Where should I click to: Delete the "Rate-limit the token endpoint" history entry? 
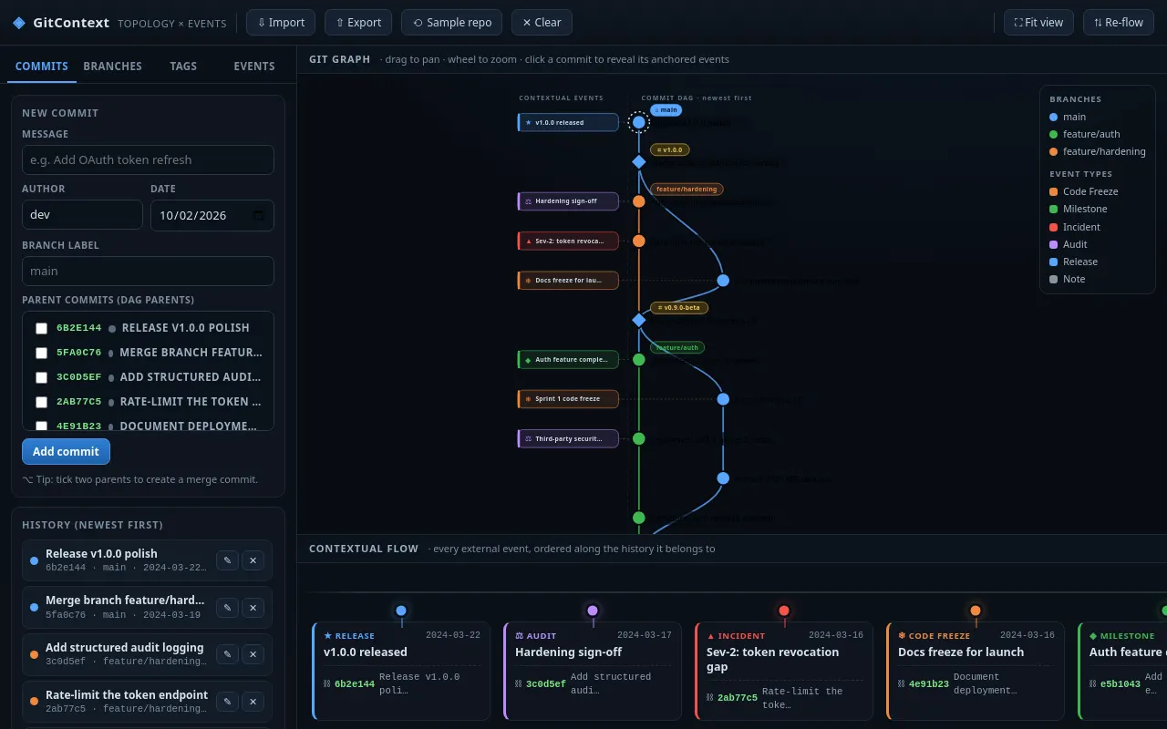click(253, 702)
